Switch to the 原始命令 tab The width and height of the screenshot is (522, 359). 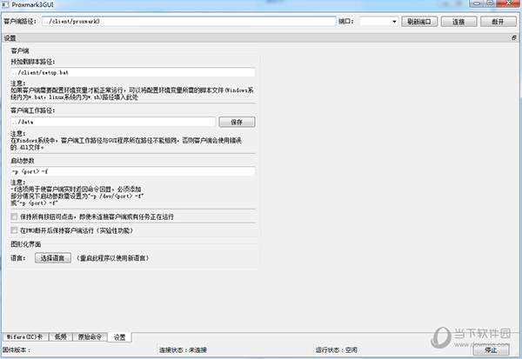(90, 336)
